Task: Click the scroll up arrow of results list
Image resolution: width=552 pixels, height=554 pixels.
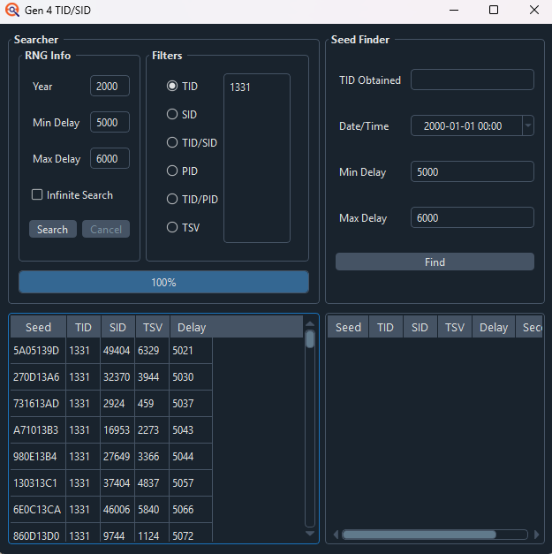Action: (x=310, y=323)
